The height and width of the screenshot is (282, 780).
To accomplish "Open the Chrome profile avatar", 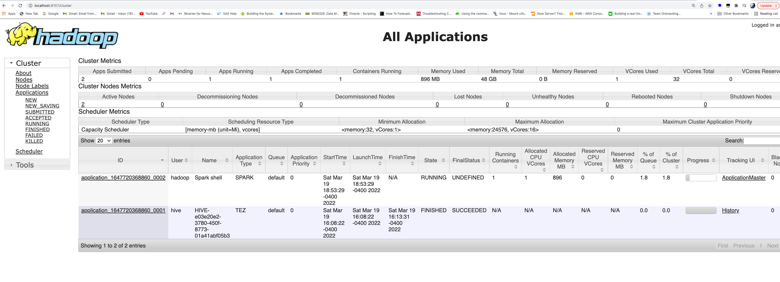I will [753, 5].
